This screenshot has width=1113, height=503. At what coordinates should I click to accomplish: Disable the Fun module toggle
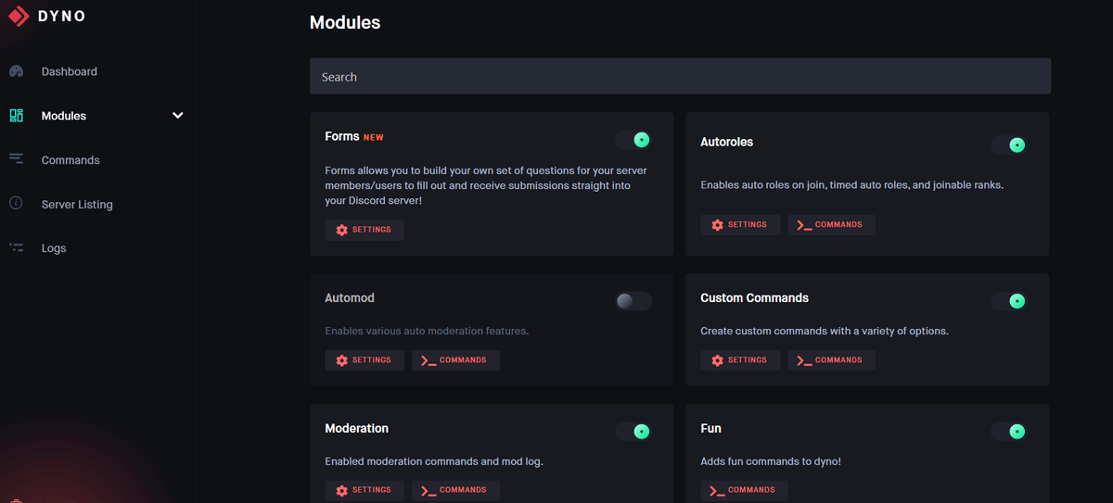point(1009,432)
